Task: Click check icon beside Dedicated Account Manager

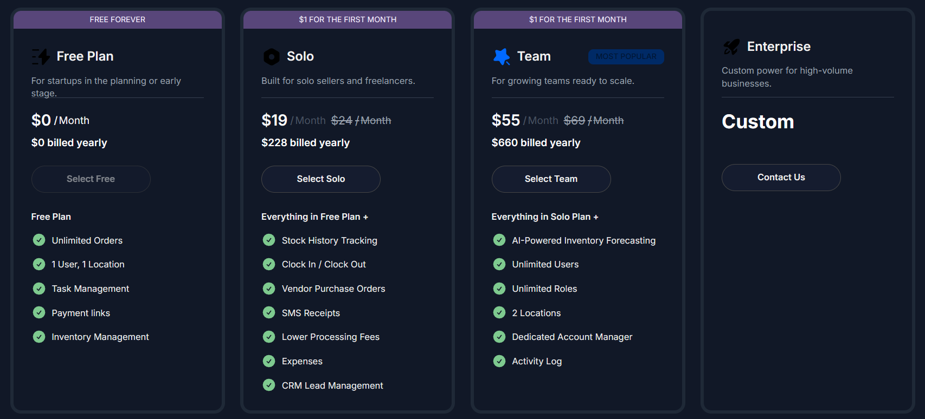Action: (499, 337)
